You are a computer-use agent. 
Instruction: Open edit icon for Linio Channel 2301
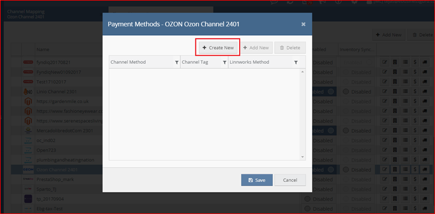(x=384, y=91)
